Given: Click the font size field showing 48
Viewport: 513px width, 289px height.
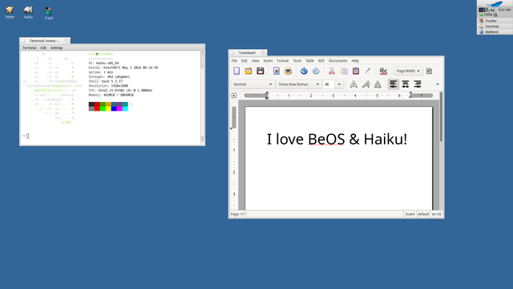Looking at the screenshot, I should click(x=329, y=84).
